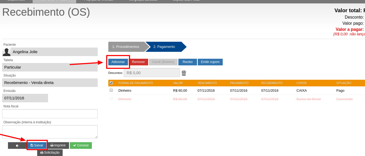Screen dimensions: 365x156
Task: Tick the checkbox of the Pago Dinheiro row
Action: pos(111,90)
